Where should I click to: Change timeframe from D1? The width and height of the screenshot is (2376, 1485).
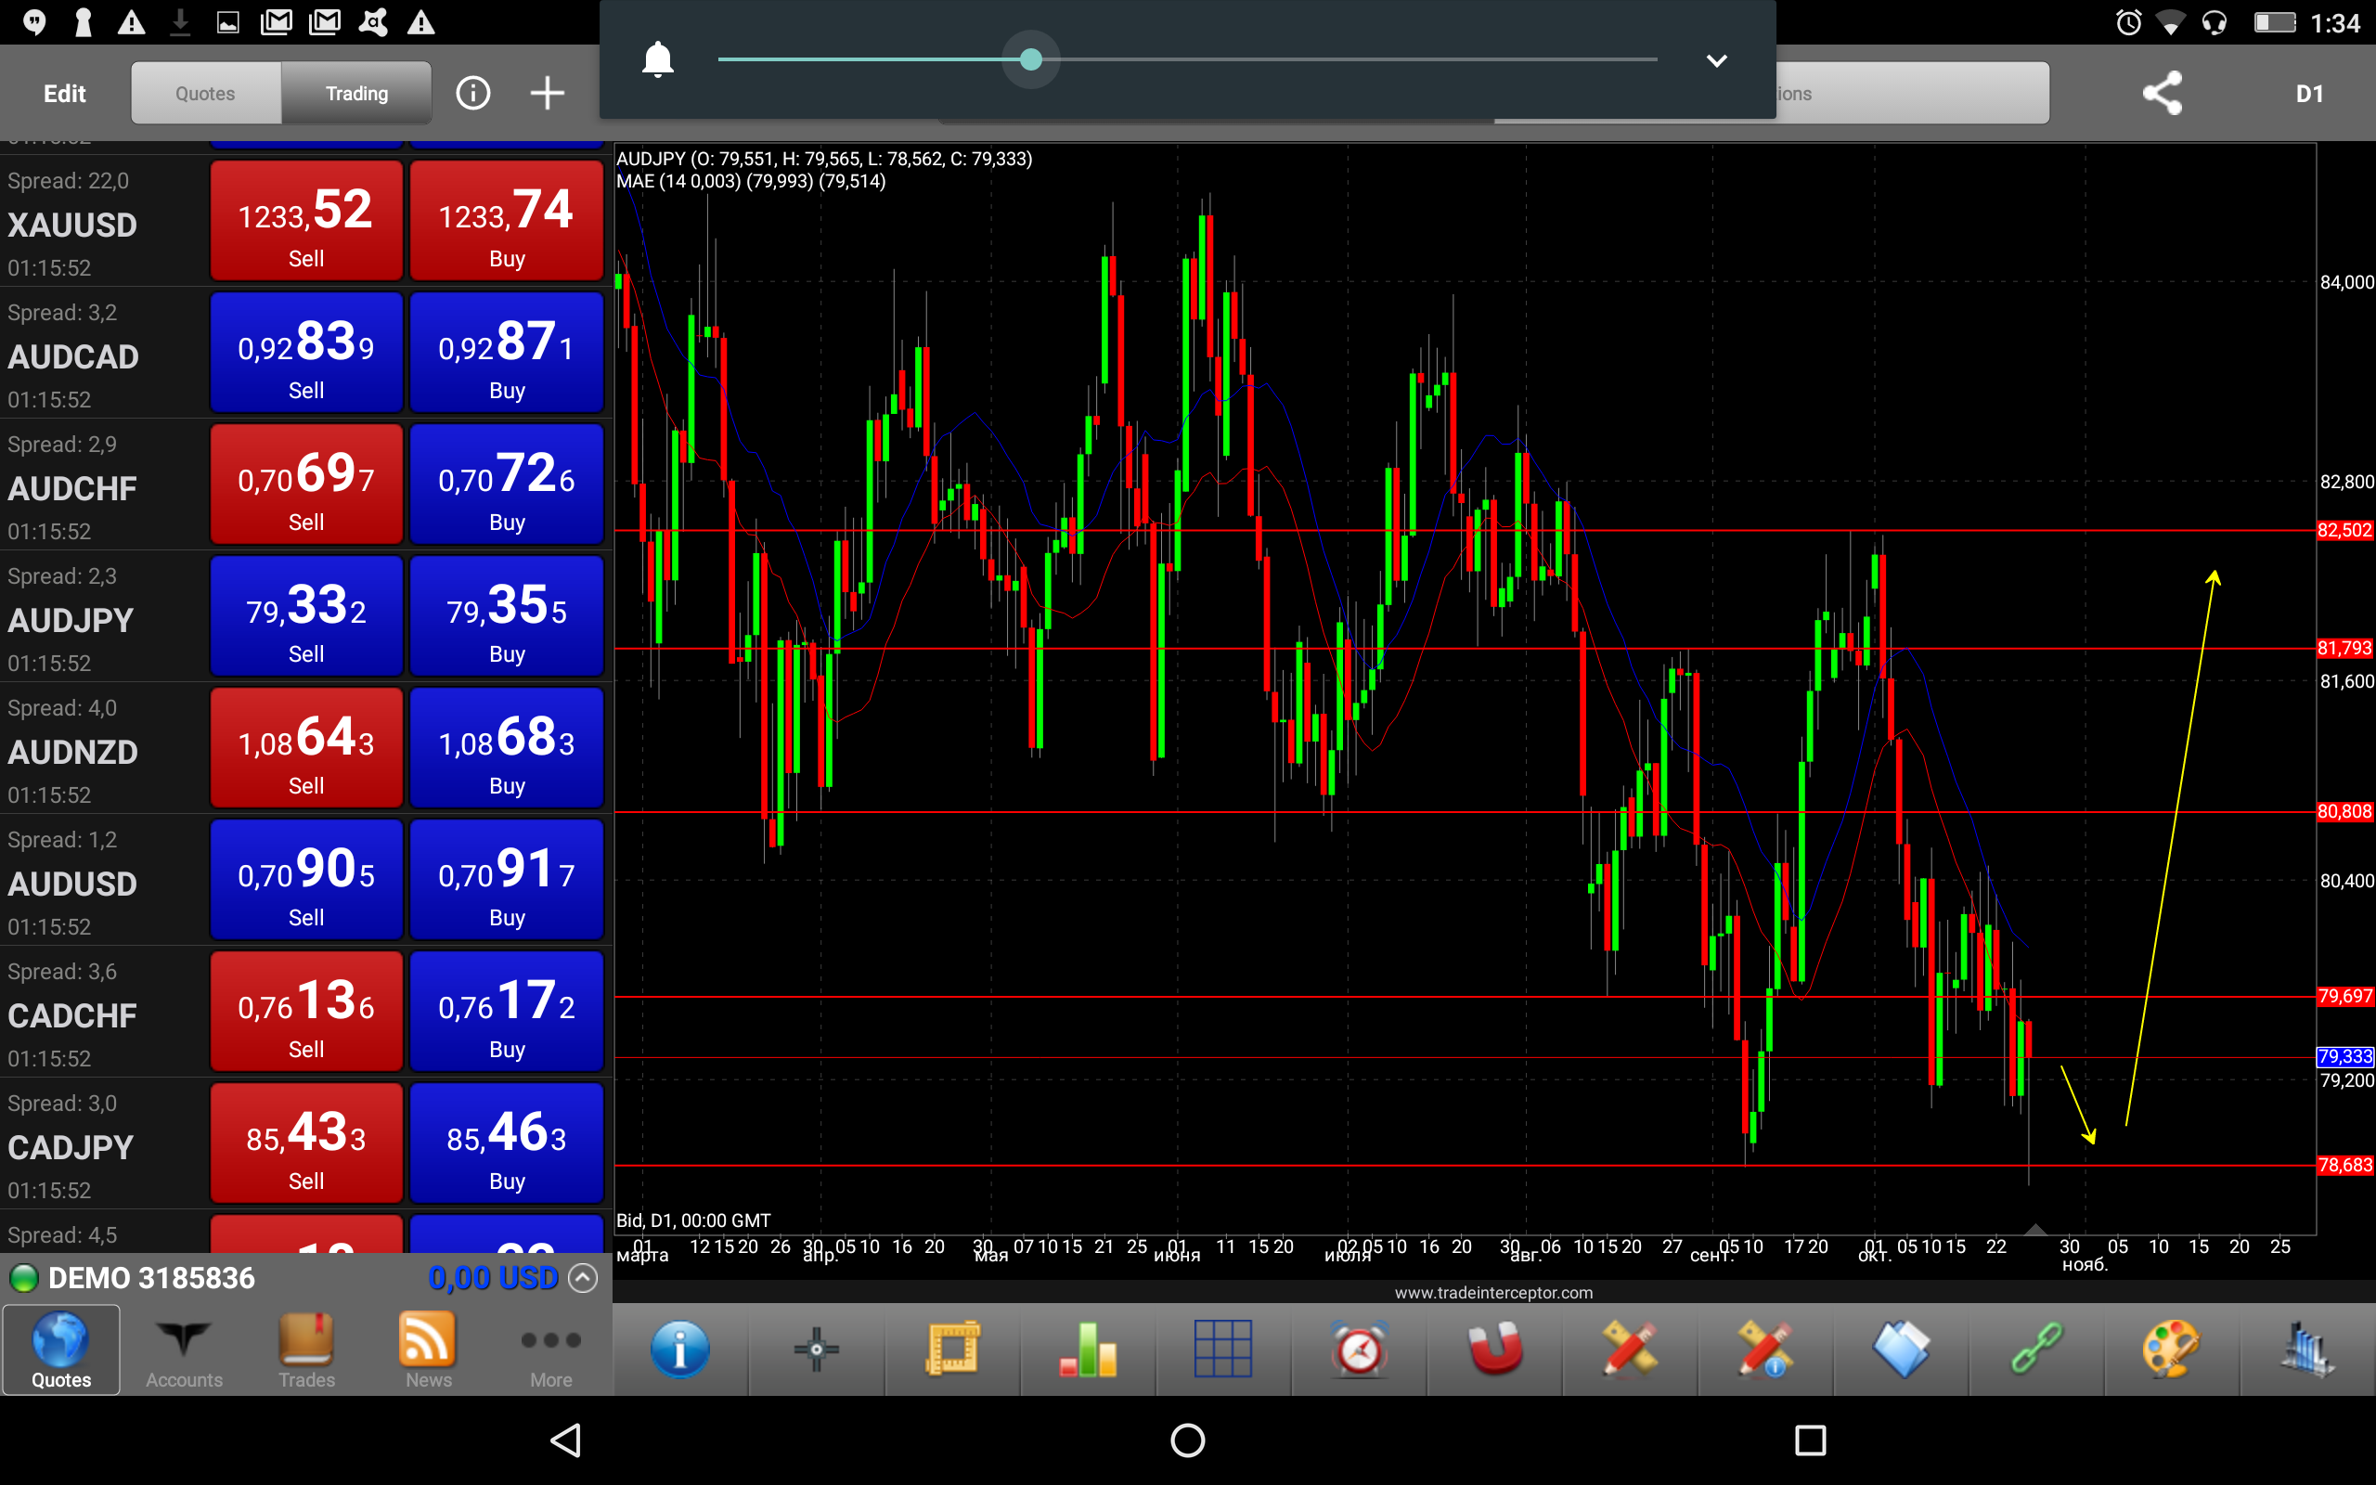pyautogui.click(x=2309, y=94)
